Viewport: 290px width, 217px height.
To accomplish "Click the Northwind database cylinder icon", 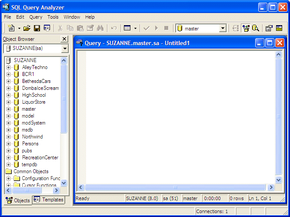I will pos(17,137).
